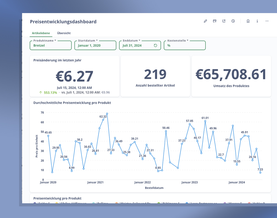The height and width of the screenshot is (218, 277).
Task: Click the €6.27 Preisänderung value
Action: pyautogui.click(x=75, y=76)
